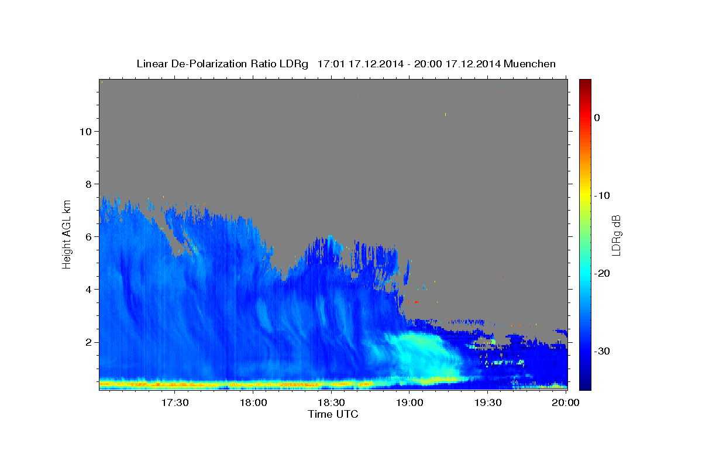This screenshot has height=468, width=702.
Task: Click the 17:30 time tick label
Action: coord(175,402)
